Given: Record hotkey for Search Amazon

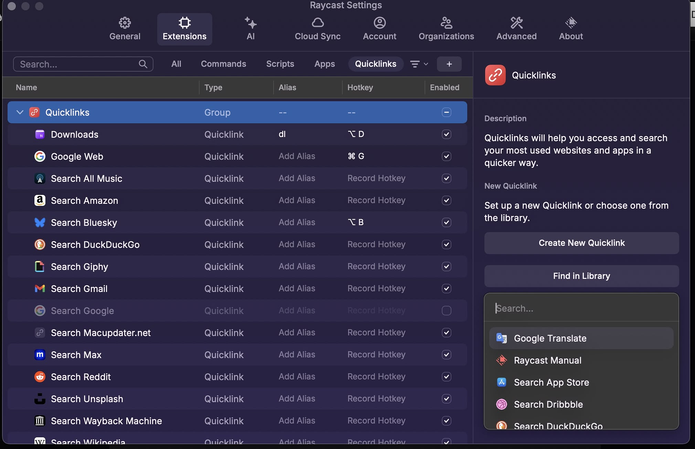Looking at the screenshot, I should click(x=376, y=200).
